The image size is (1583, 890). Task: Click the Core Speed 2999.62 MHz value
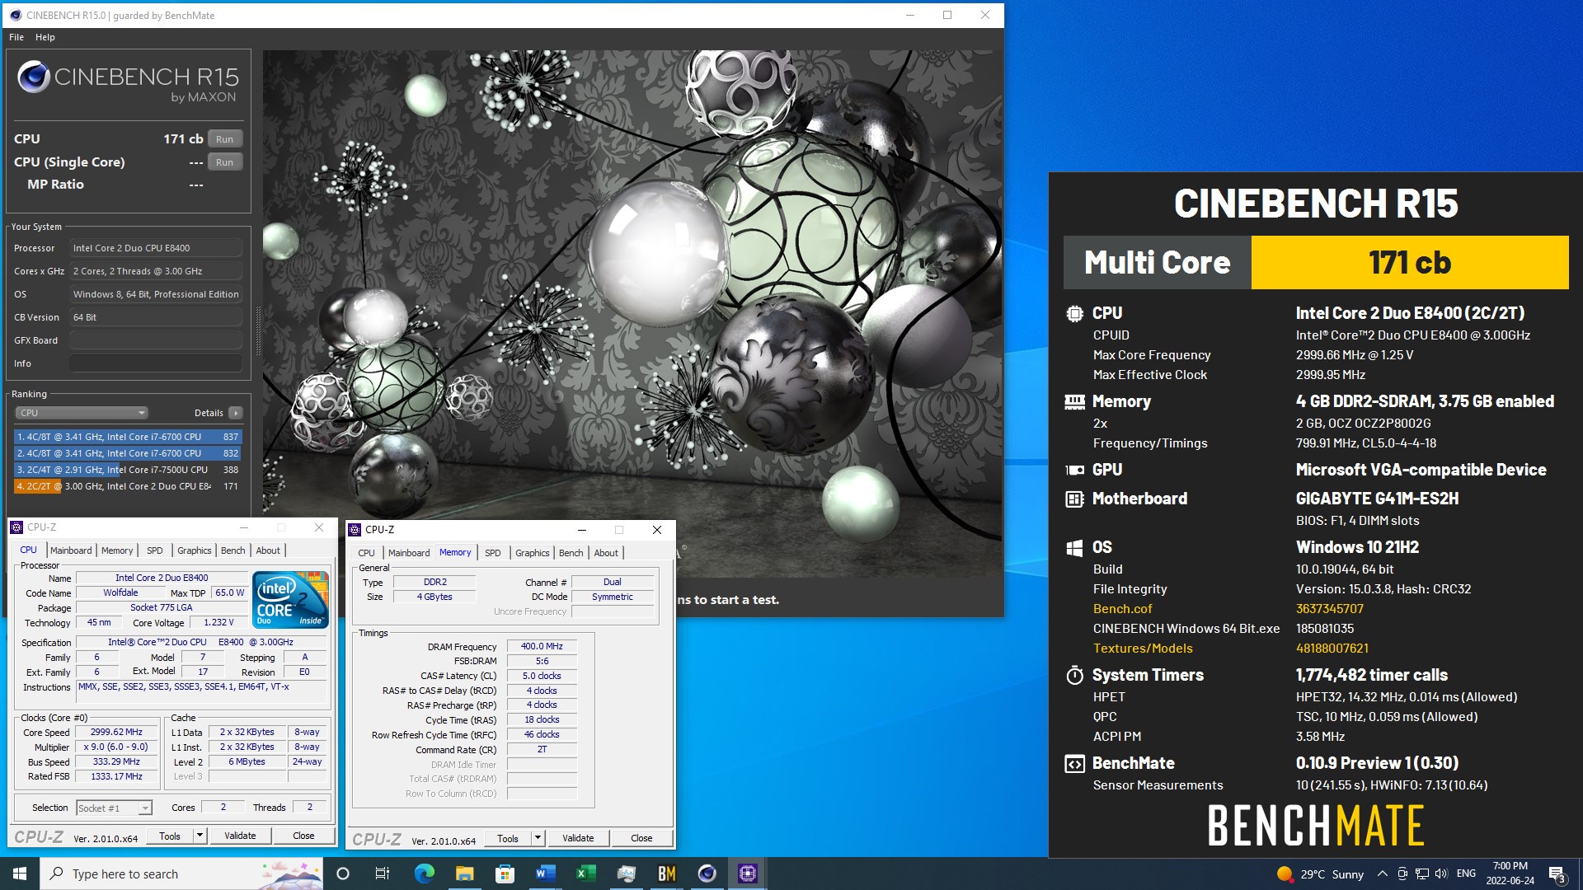coord(116,732)
